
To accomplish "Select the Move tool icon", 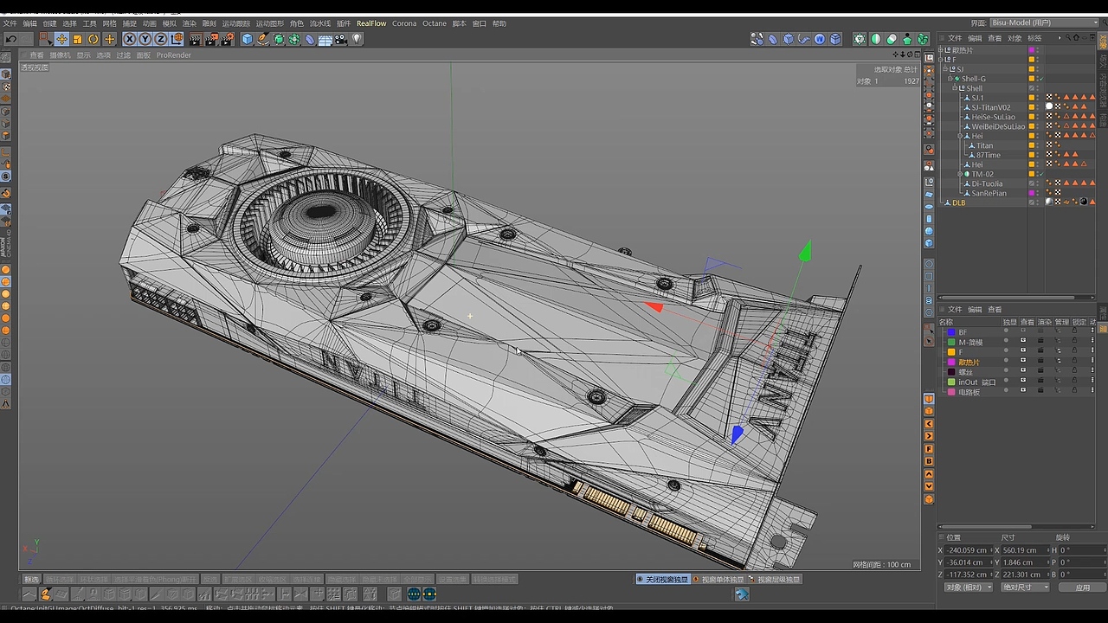I will coord(62,39).
